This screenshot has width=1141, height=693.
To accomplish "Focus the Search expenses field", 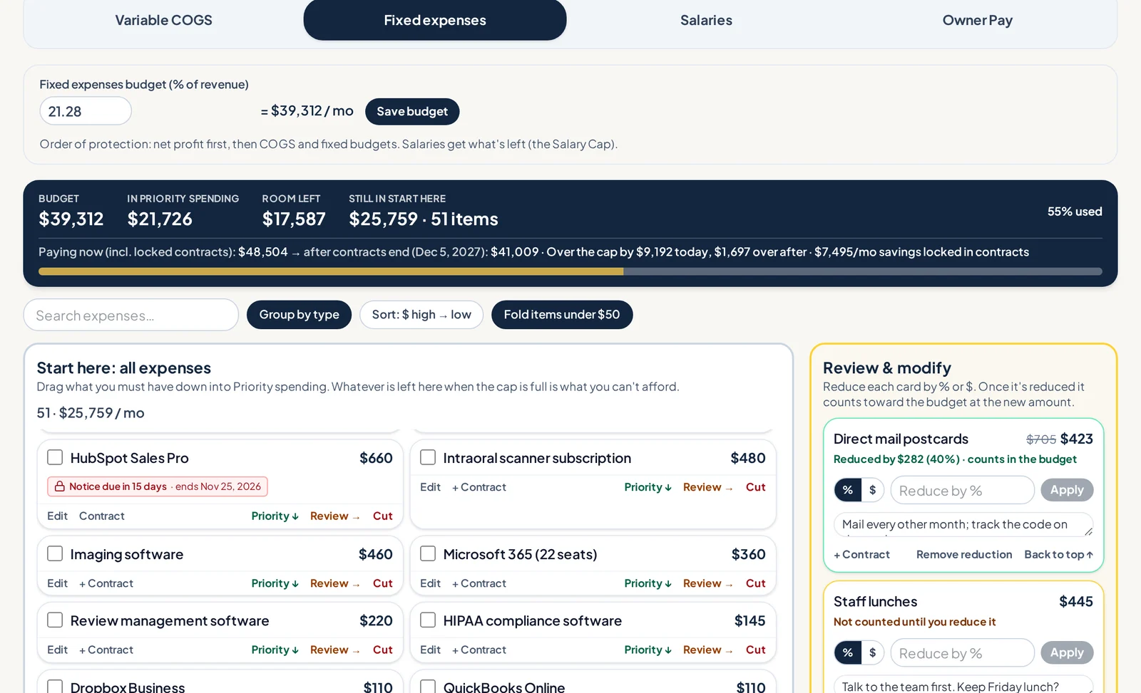I will [131, 315].
